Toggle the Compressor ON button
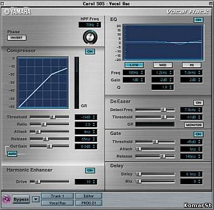Screen dimensions: 214x210 (x=90, y=52)
